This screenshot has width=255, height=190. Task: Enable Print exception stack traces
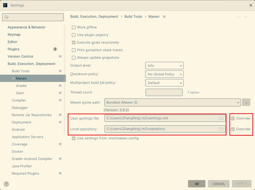tap(74, 50)
